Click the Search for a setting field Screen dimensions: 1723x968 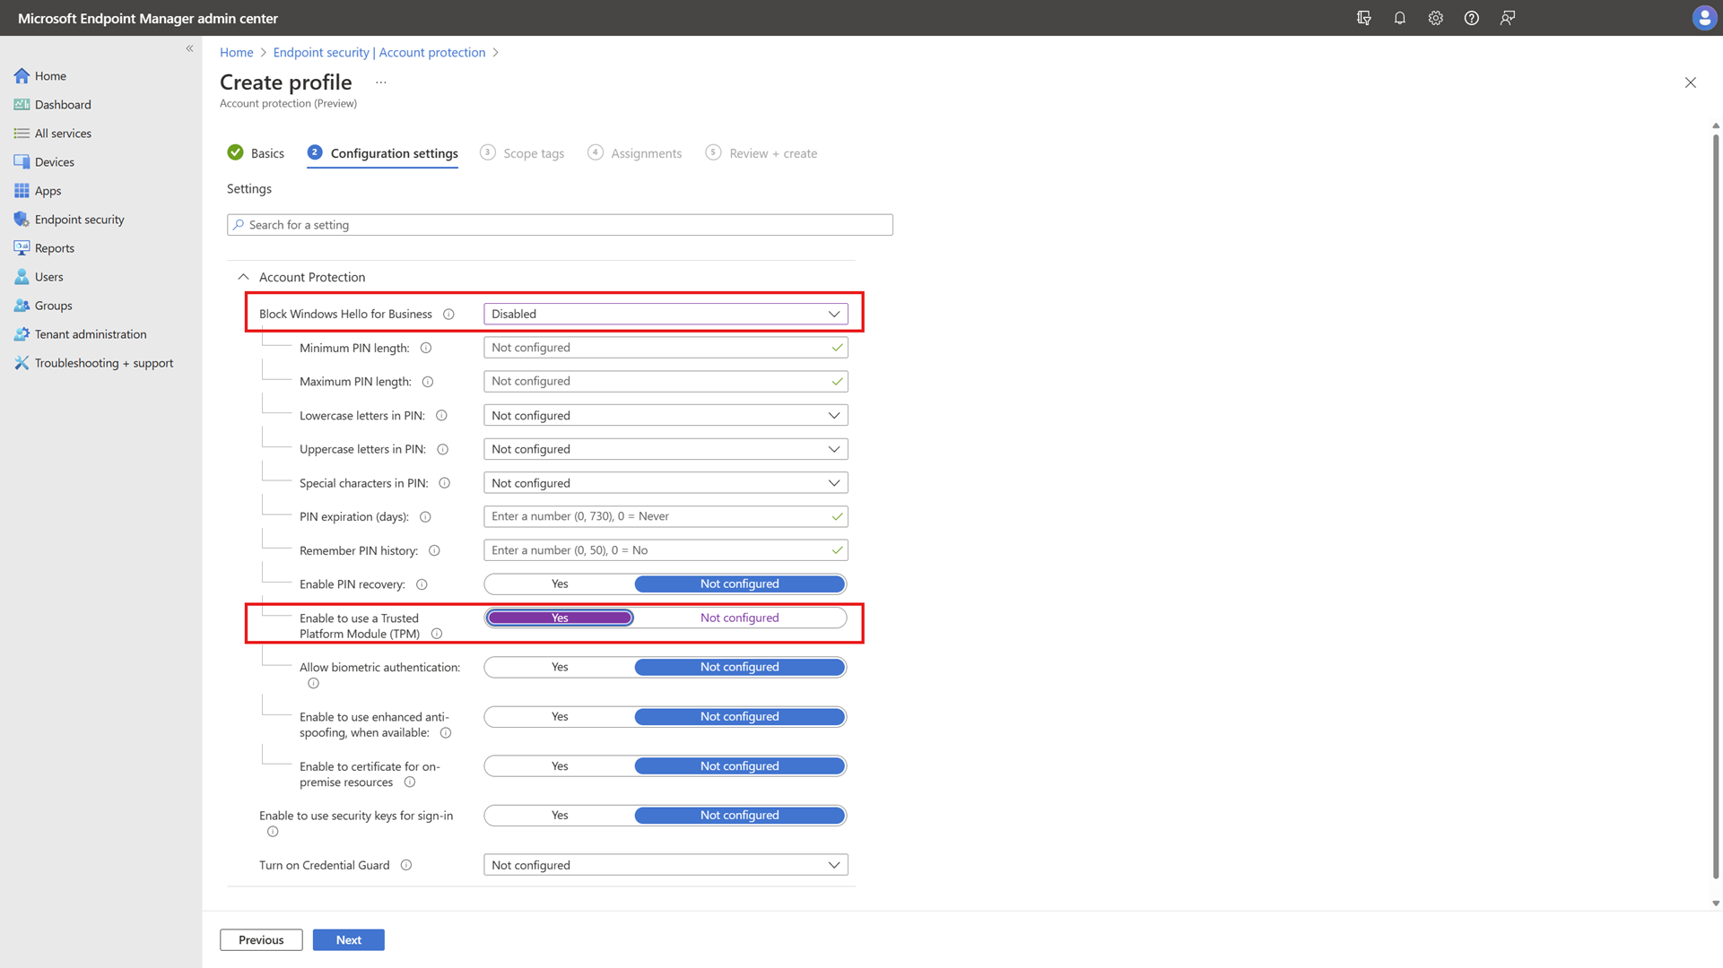tap(560, 225)
